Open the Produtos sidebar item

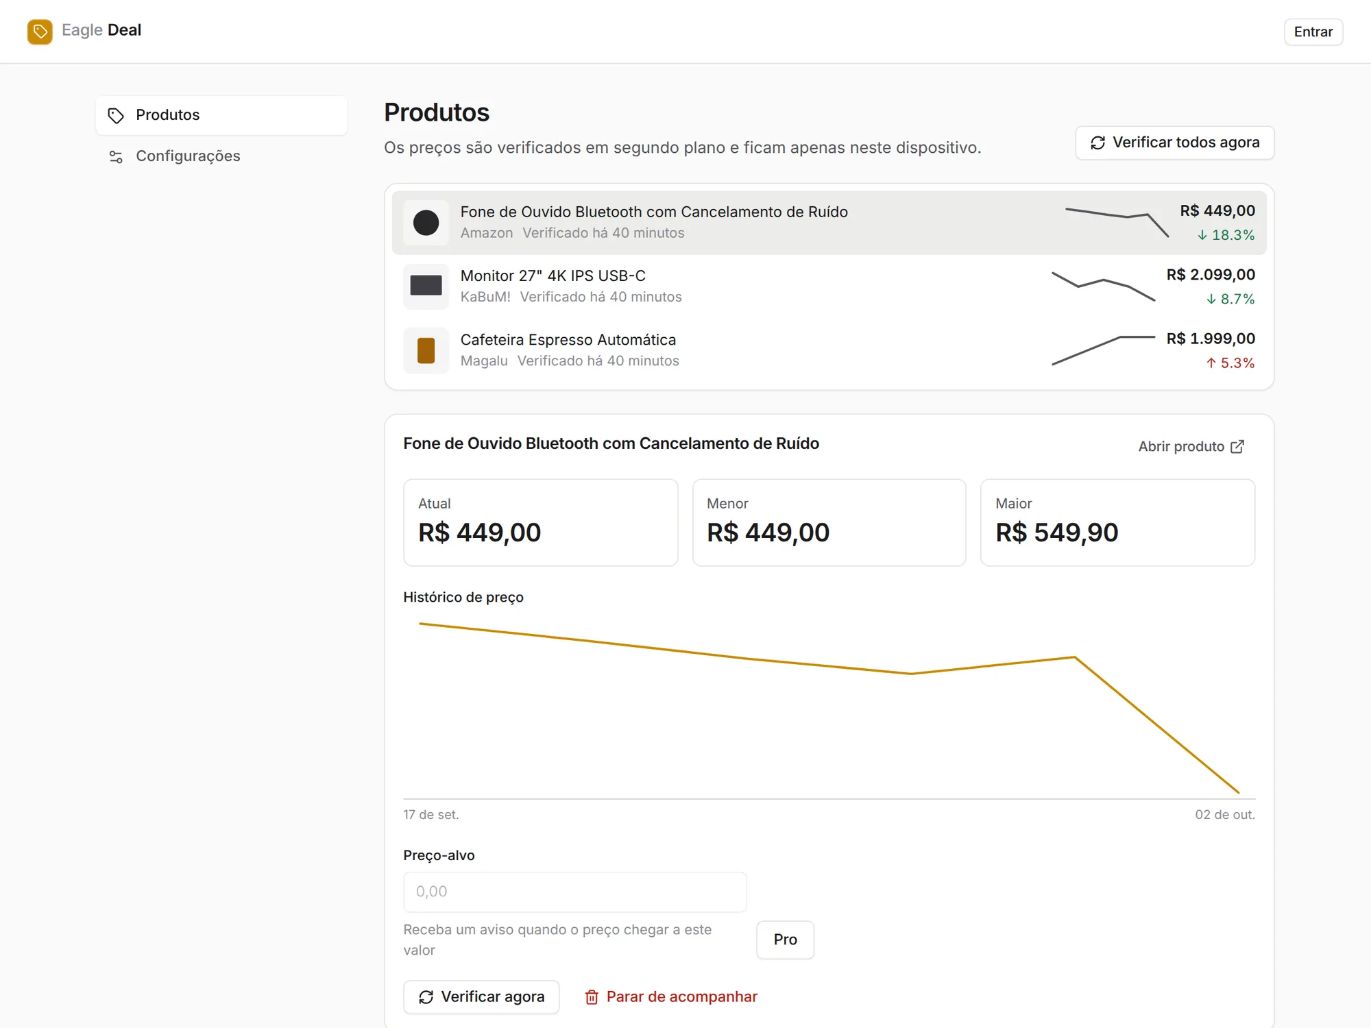click(x=221, y=115)
